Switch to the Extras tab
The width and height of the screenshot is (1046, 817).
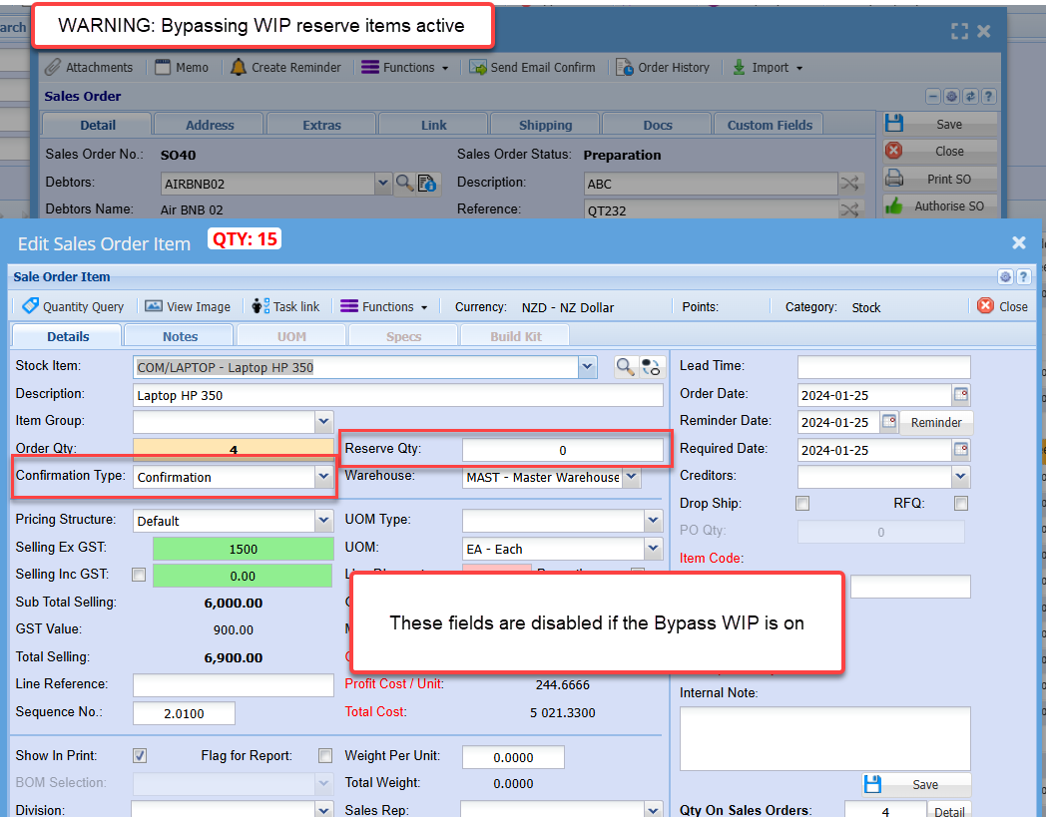pyautogui.click(x=321, y=125)
